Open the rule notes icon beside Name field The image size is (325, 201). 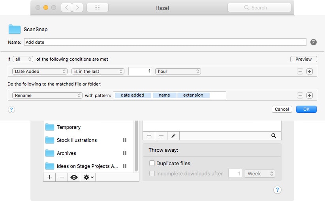coord(314,42)
